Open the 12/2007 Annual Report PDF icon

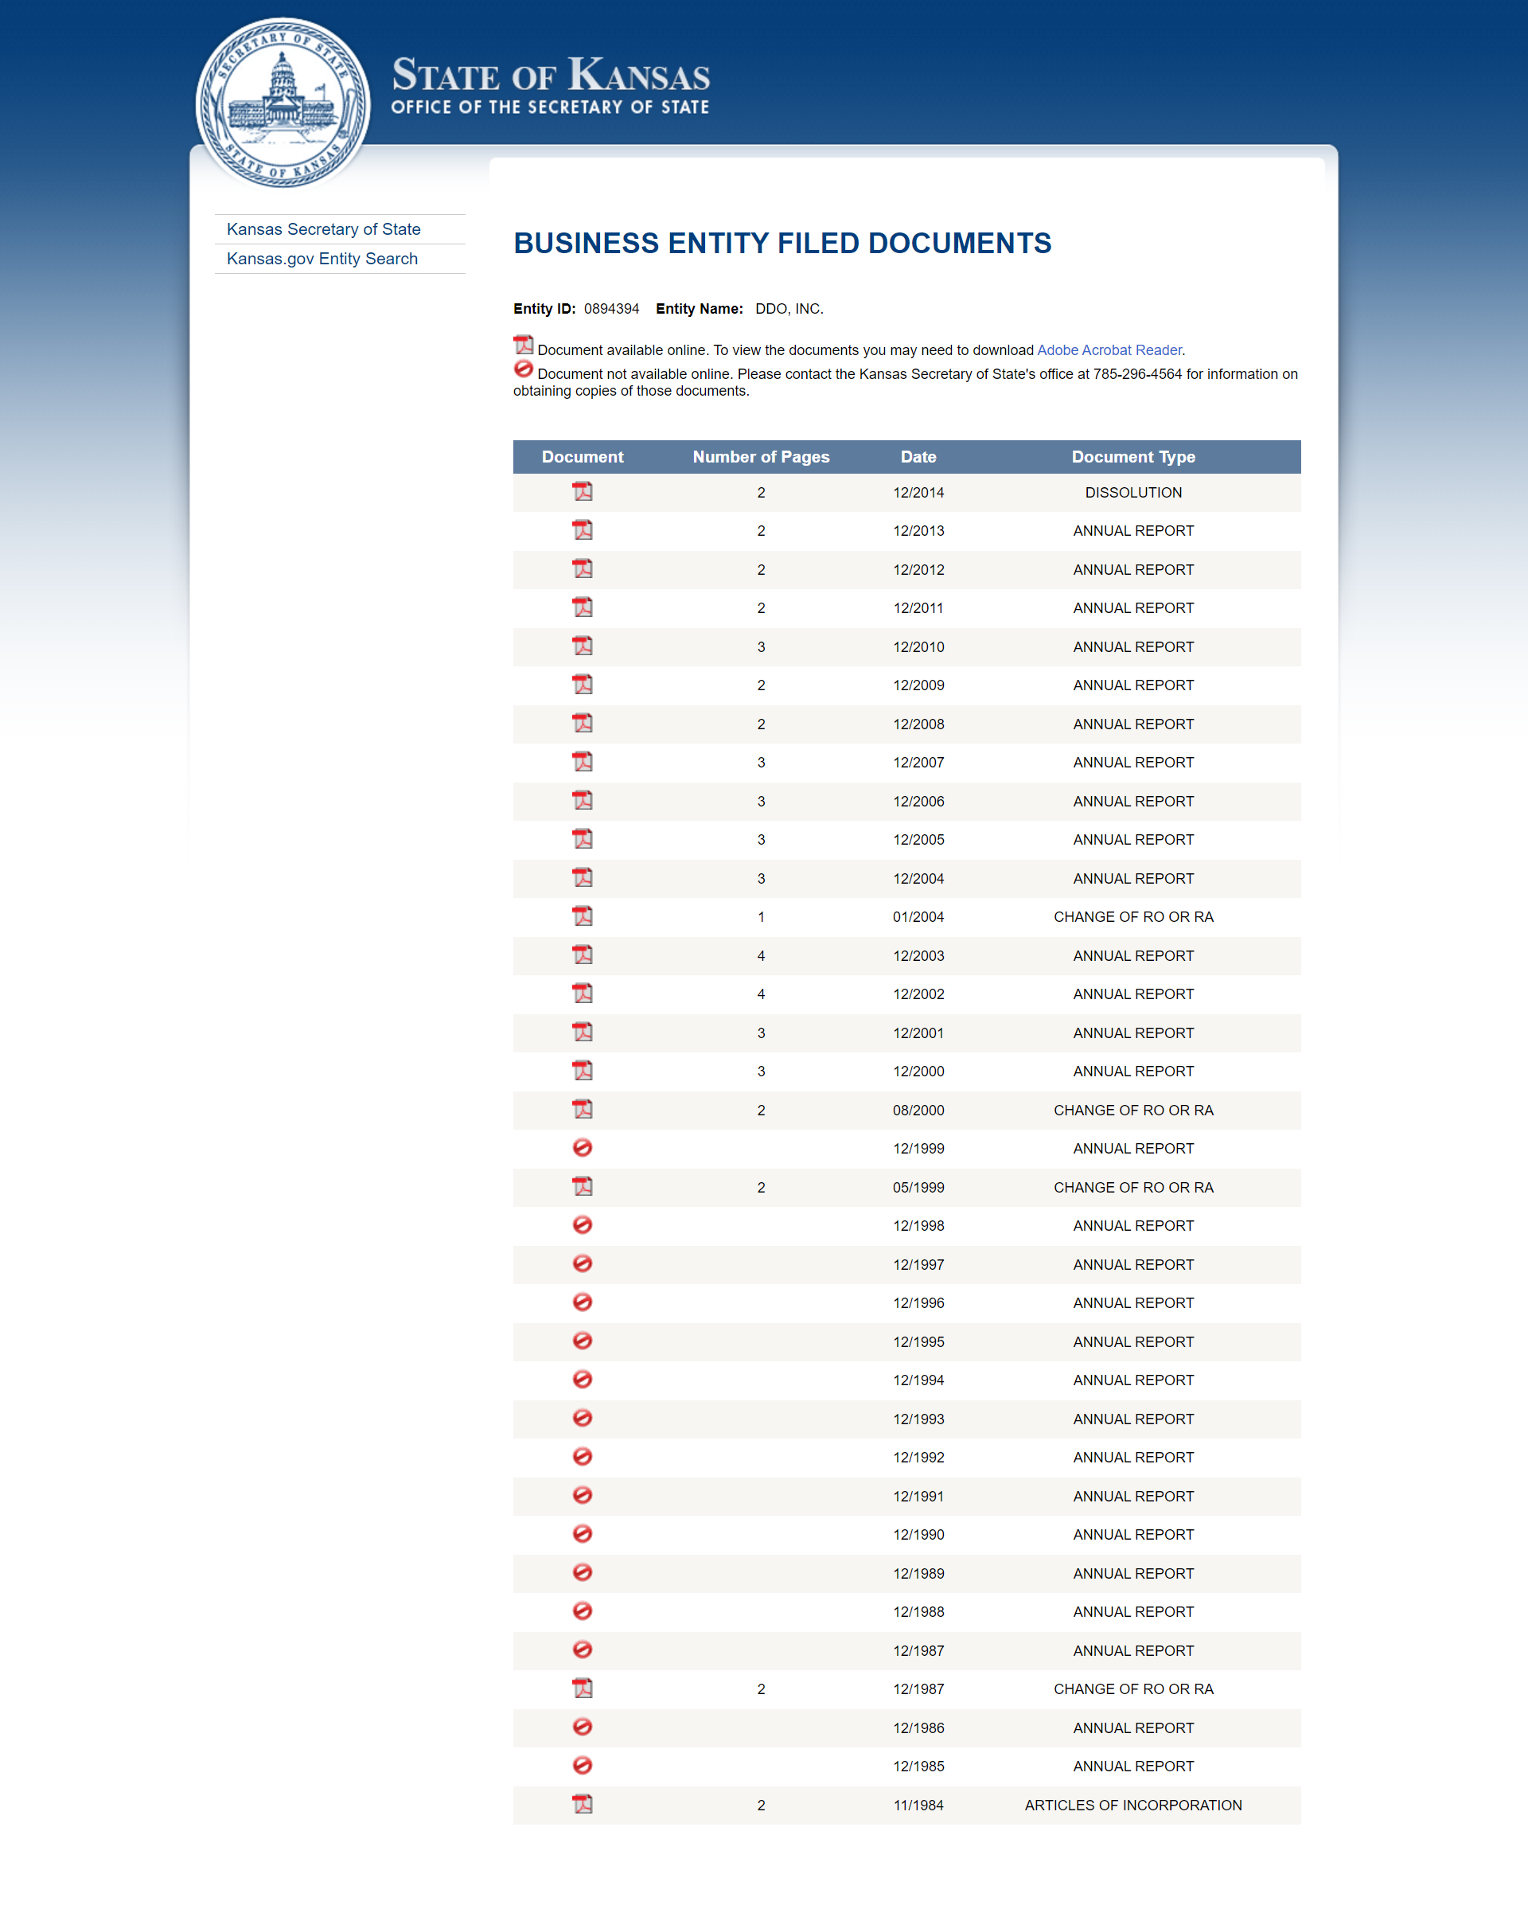582,761
